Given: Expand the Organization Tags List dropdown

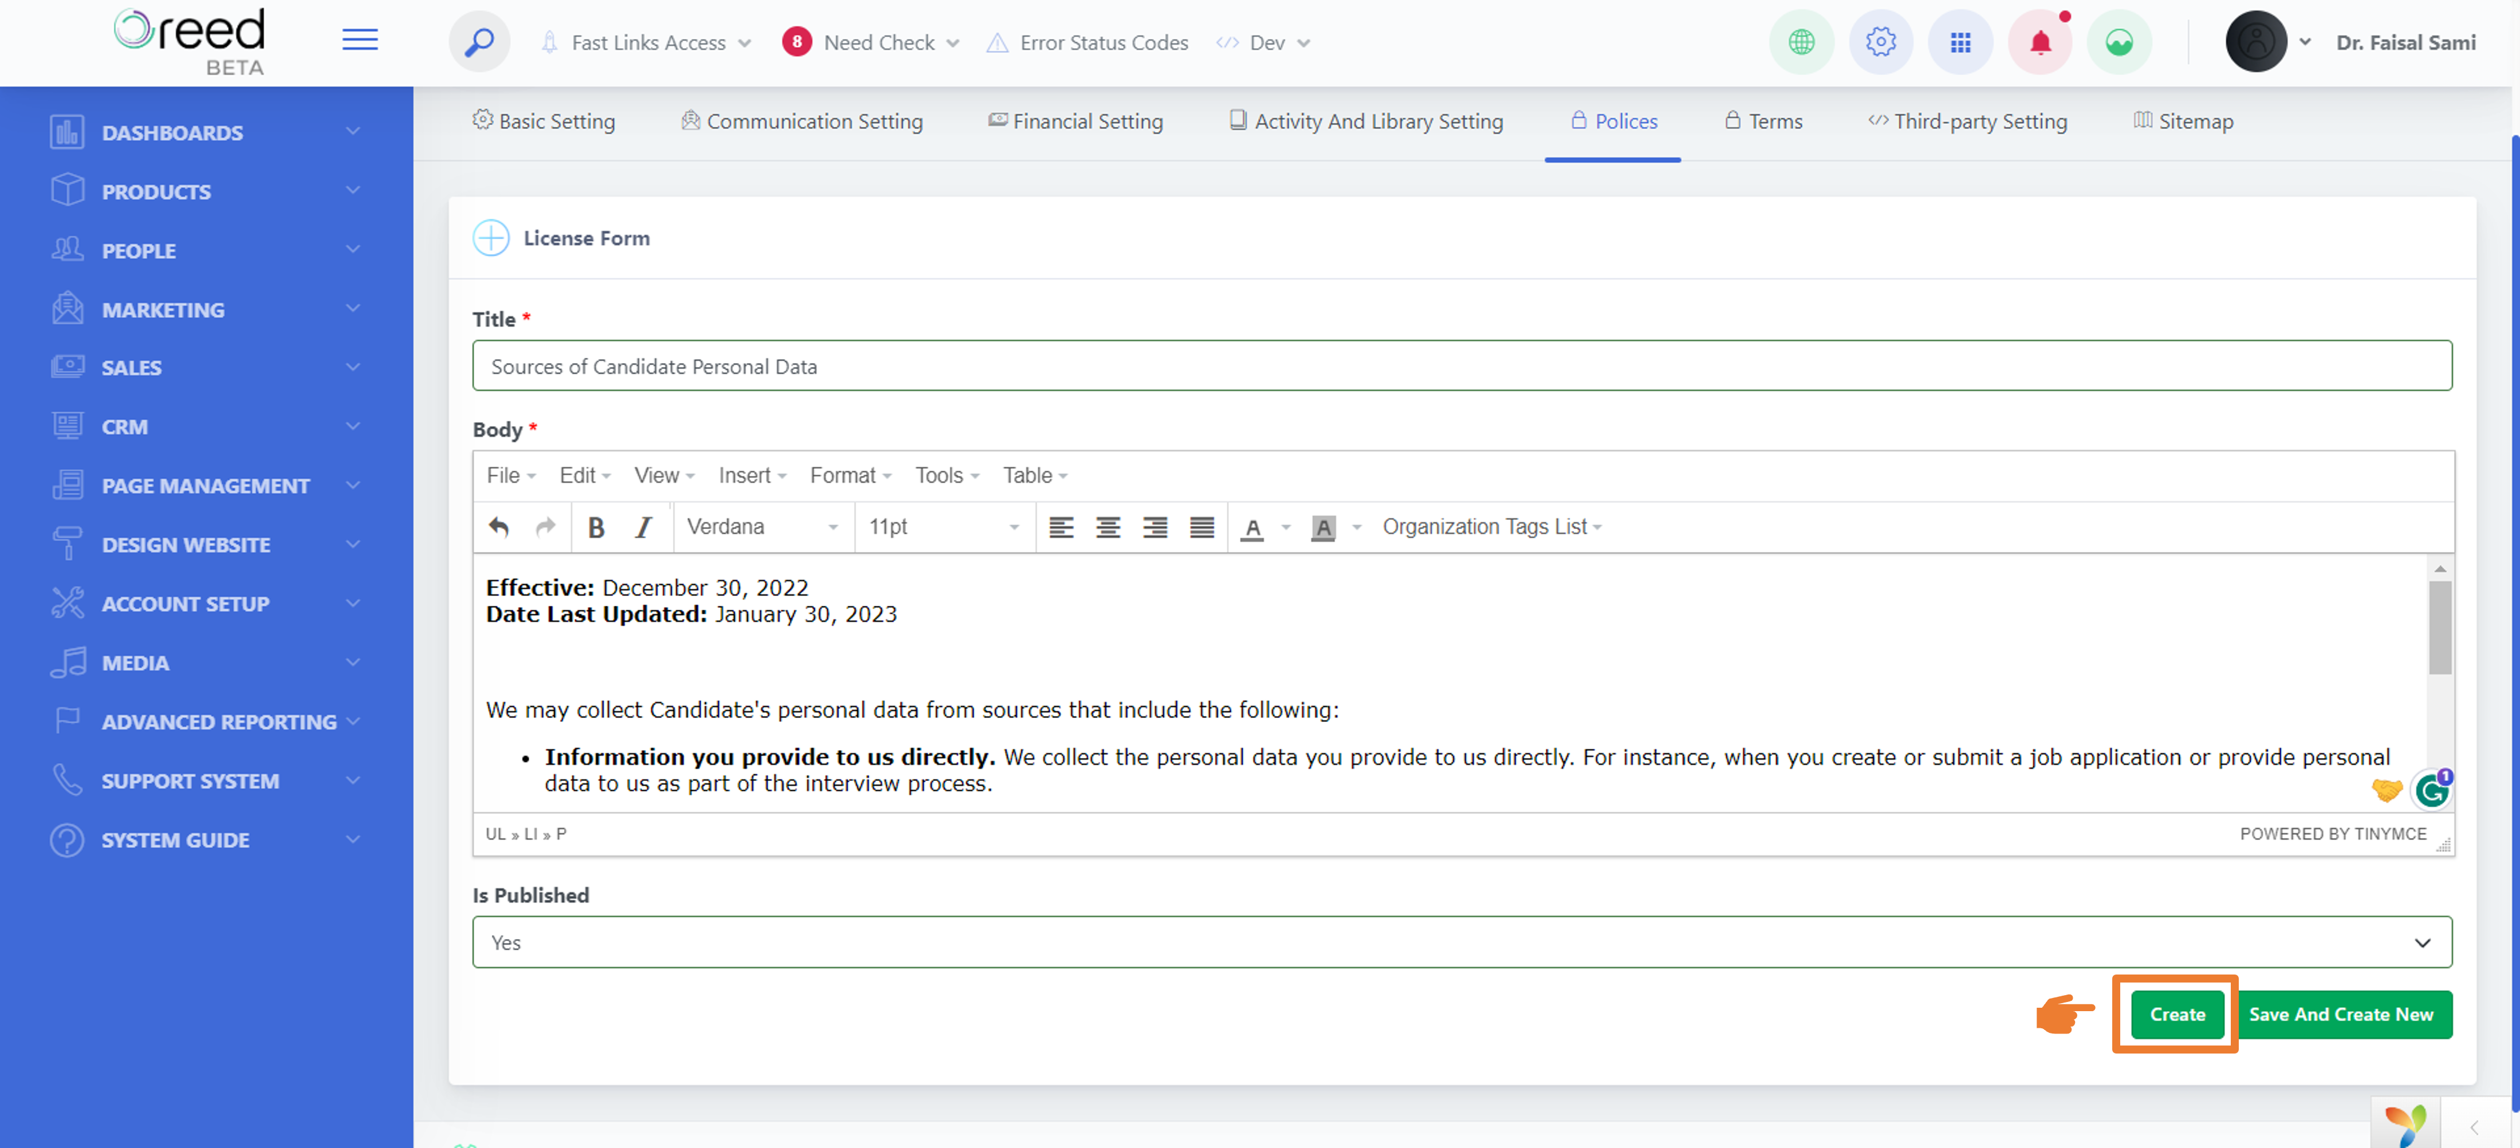Looking at the screenshot, I should (1491, 527).
